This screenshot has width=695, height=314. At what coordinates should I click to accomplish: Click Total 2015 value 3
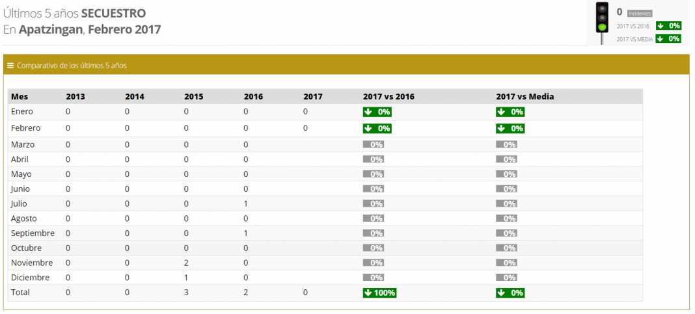pos(187,293)
